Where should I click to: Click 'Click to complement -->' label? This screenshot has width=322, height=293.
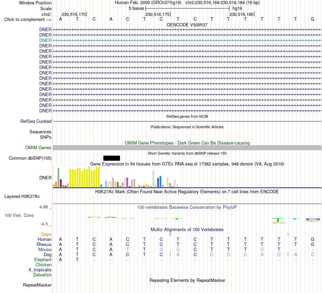[x=28, y=20]
